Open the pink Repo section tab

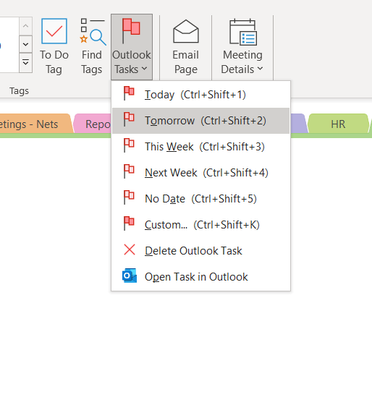(93, 124)
